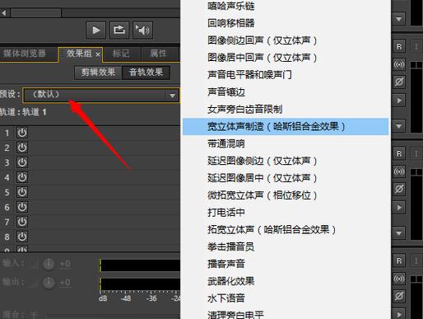The height and width of the screenshot is (319, 423).
Task: Click the loop playback icon
Action: coord(119,30)
